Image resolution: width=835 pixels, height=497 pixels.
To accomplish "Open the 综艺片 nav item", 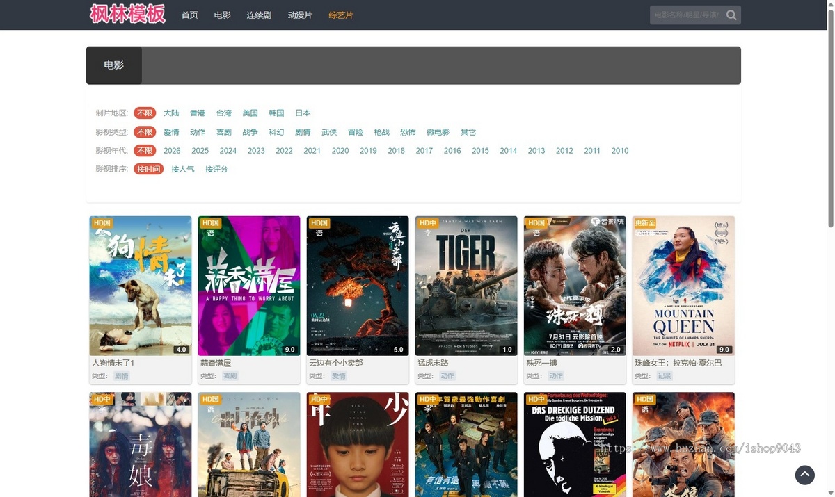I will [x=341, y=15].
